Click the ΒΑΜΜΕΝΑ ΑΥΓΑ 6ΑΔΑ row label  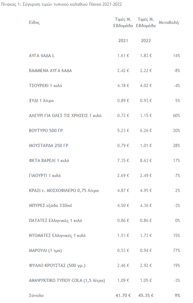click(50, 71)
